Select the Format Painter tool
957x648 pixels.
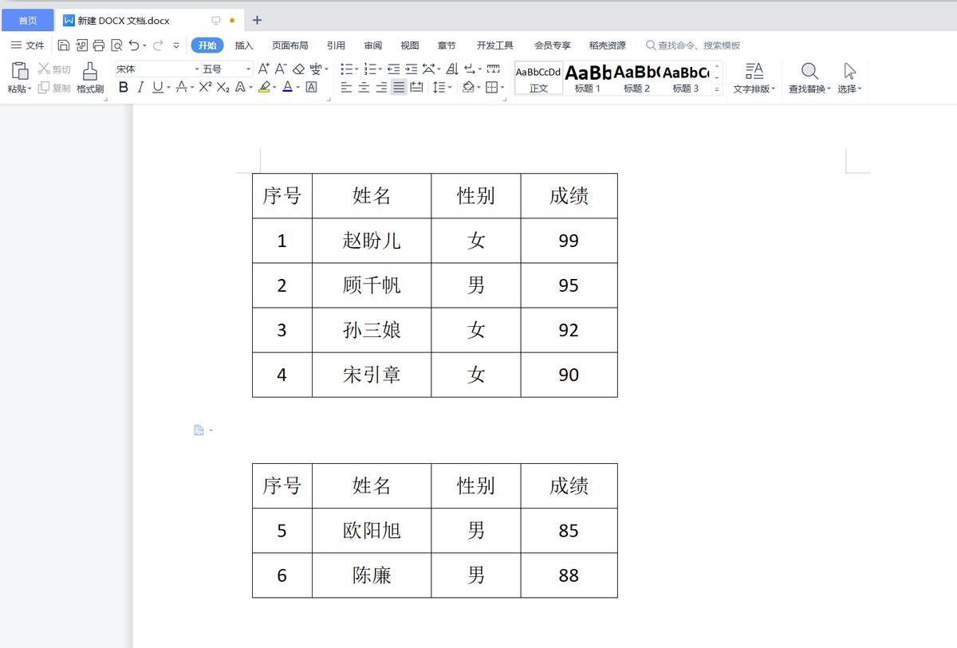pyautogui.click(x=89, y=77)
